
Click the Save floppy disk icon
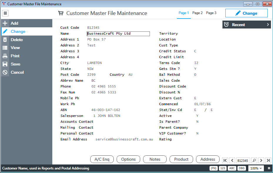tap(5, 64)
